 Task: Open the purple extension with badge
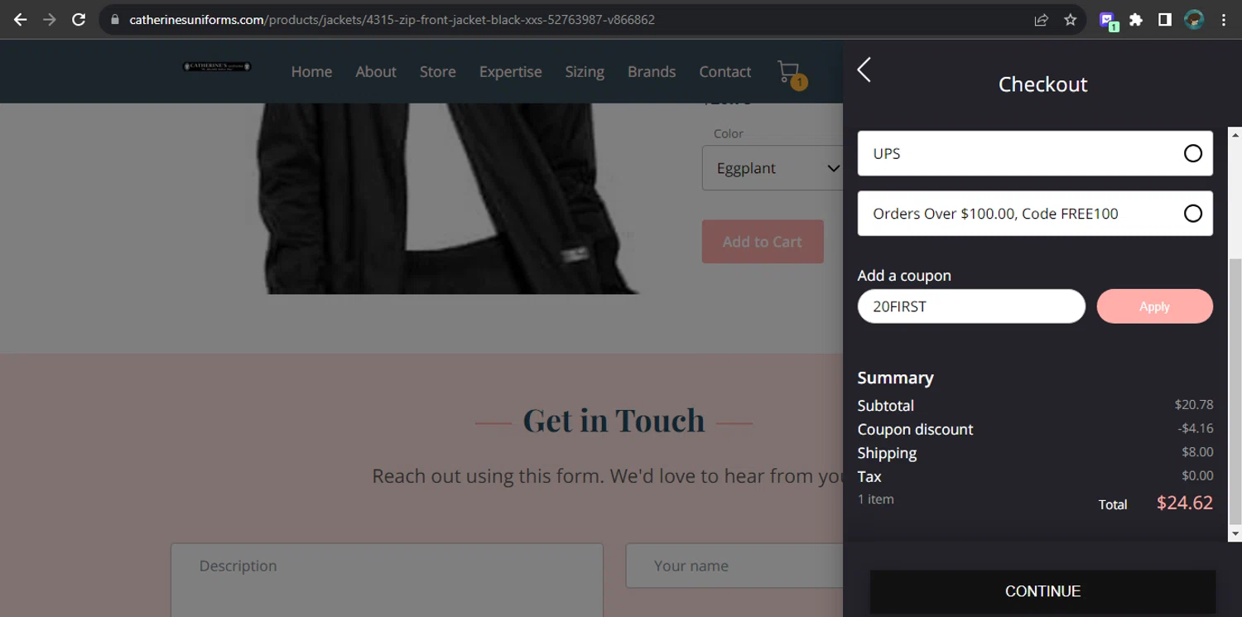[x=1108, y=21]
